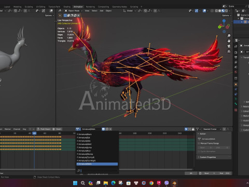Image resolution: width=249 pixels, height=187 pixels.
Task: Open the World properties tab icon
Action: [236, 72]
